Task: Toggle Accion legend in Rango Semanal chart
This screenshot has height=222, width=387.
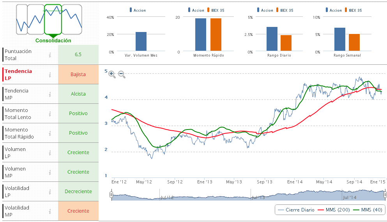Action: 335,10
